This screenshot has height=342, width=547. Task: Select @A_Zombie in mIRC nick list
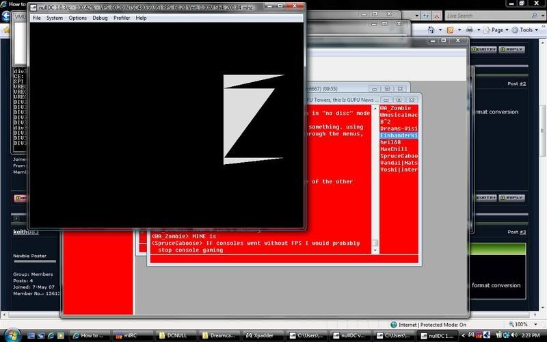click(x=396, y=108)
